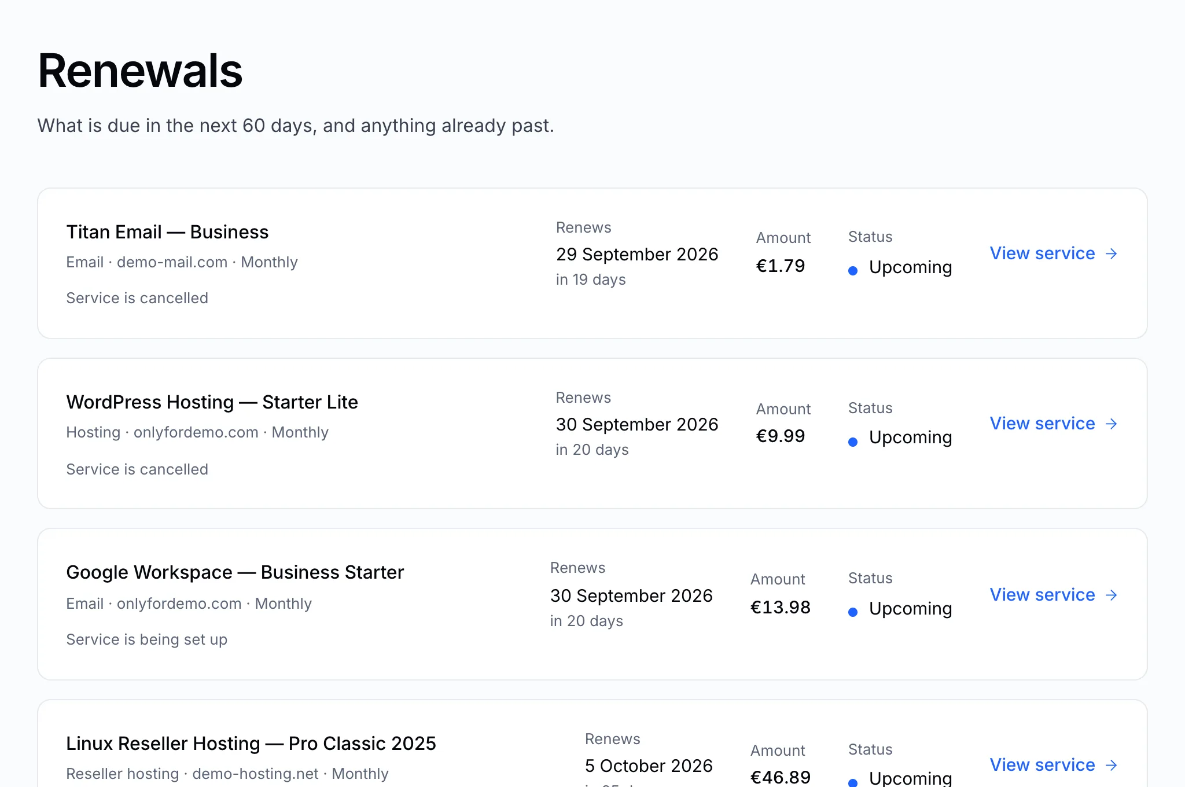Click the 'Upcoming' status text for Titan Email
The image size is (1185, 787).
click(x=911, y=267)
